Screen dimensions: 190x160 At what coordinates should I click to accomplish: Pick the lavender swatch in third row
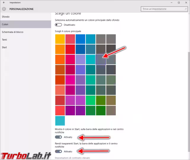pos(80,60)
